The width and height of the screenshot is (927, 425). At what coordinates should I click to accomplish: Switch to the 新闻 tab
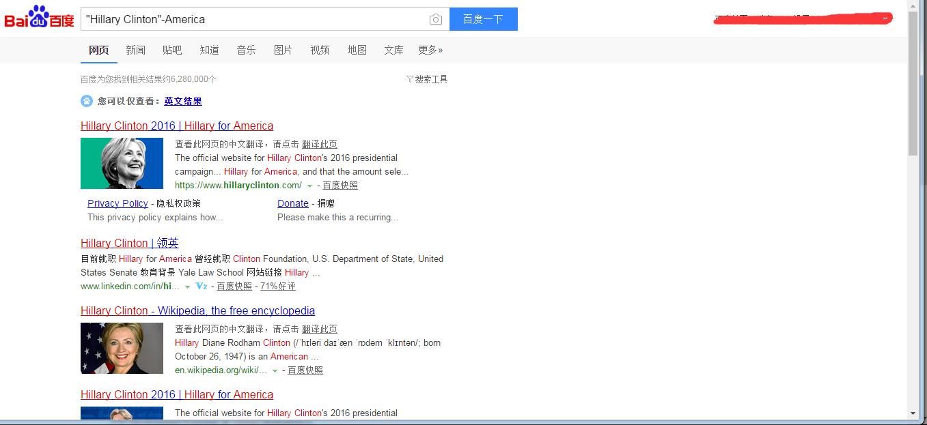[x=136, y=50]
